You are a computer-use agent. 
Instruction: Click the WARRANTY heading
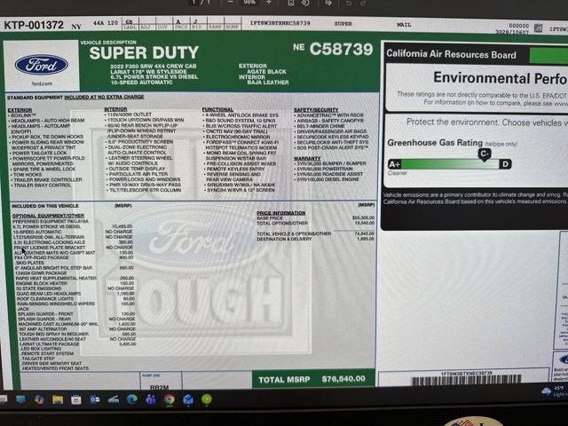click(307, 158)
